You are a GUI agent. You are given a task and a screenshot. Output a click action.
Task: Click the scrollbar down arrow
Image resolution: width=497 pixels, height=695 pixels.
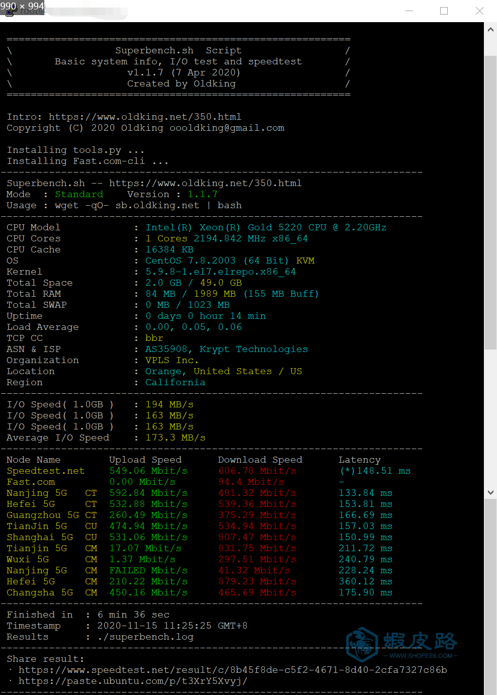[490, 492]
